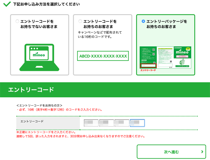Click the third entry code input box

tap(122, 123)
